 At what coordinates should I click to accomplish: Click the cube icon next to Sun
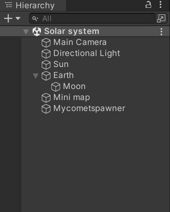coord(46,65)
